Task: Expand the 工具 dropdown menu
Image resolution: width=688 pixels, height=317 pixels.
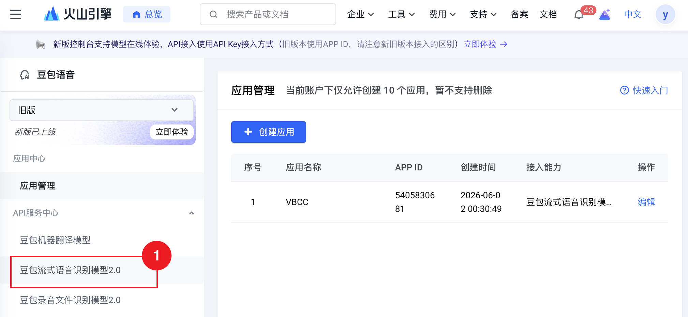Action: coord(401,14)
